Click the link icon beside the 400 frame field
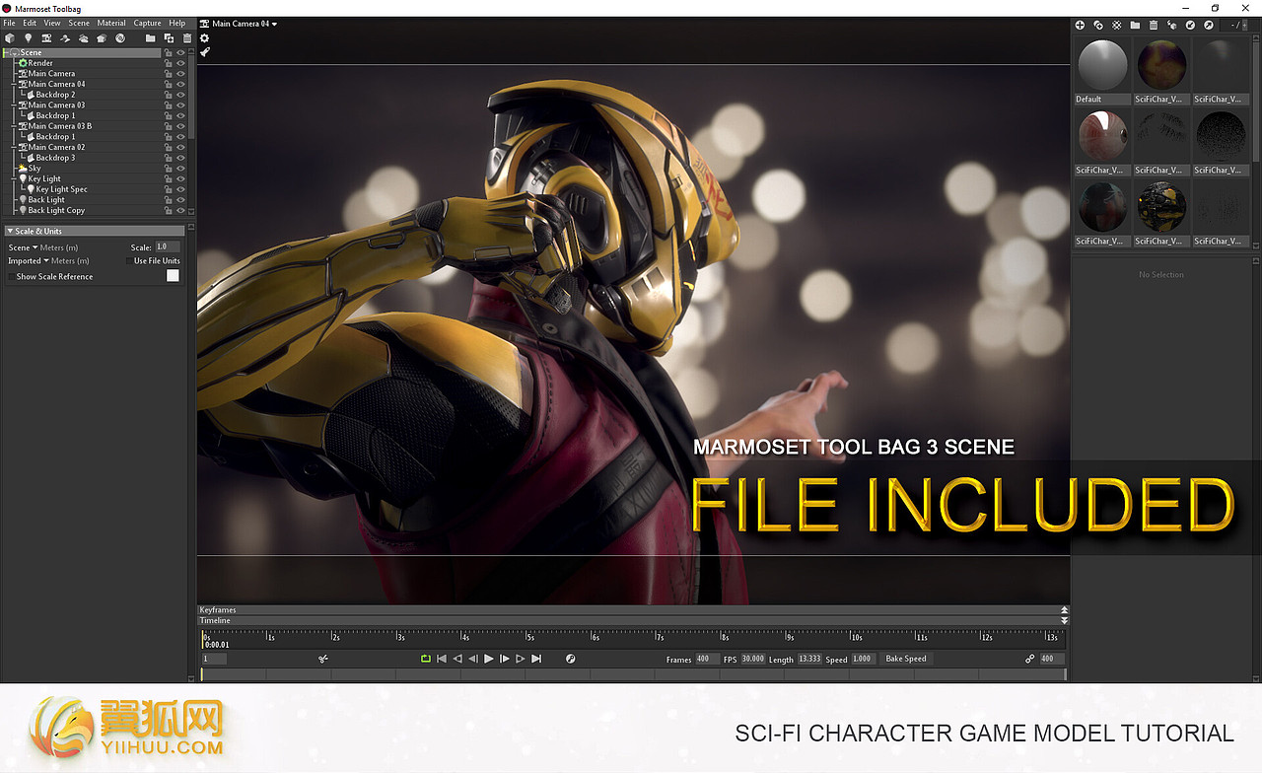1262x773 pixels. pos(1030,659)
